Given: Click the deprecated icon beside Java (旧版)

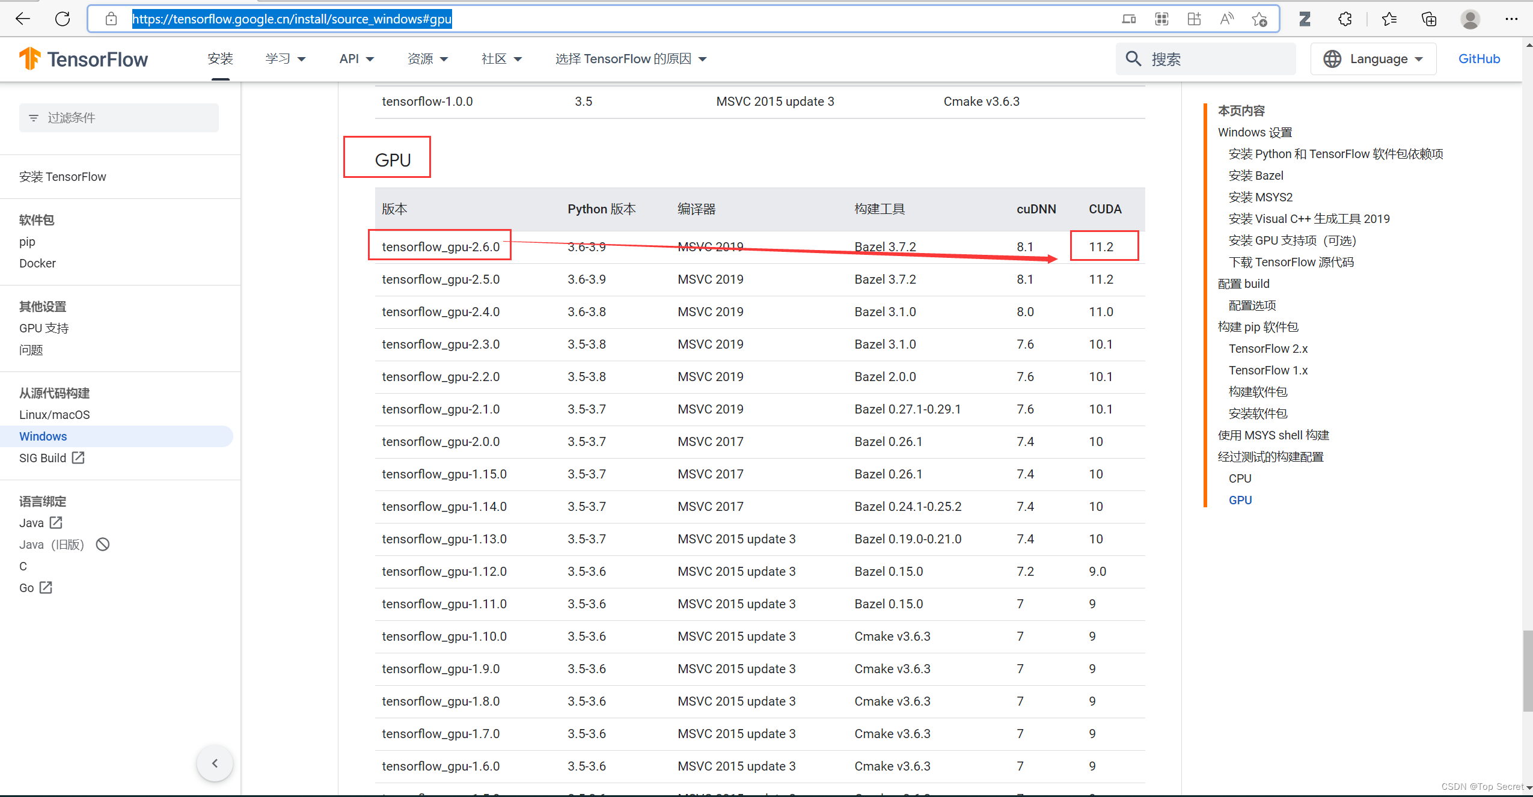Looking at the screenshot, I should (103, 544).
